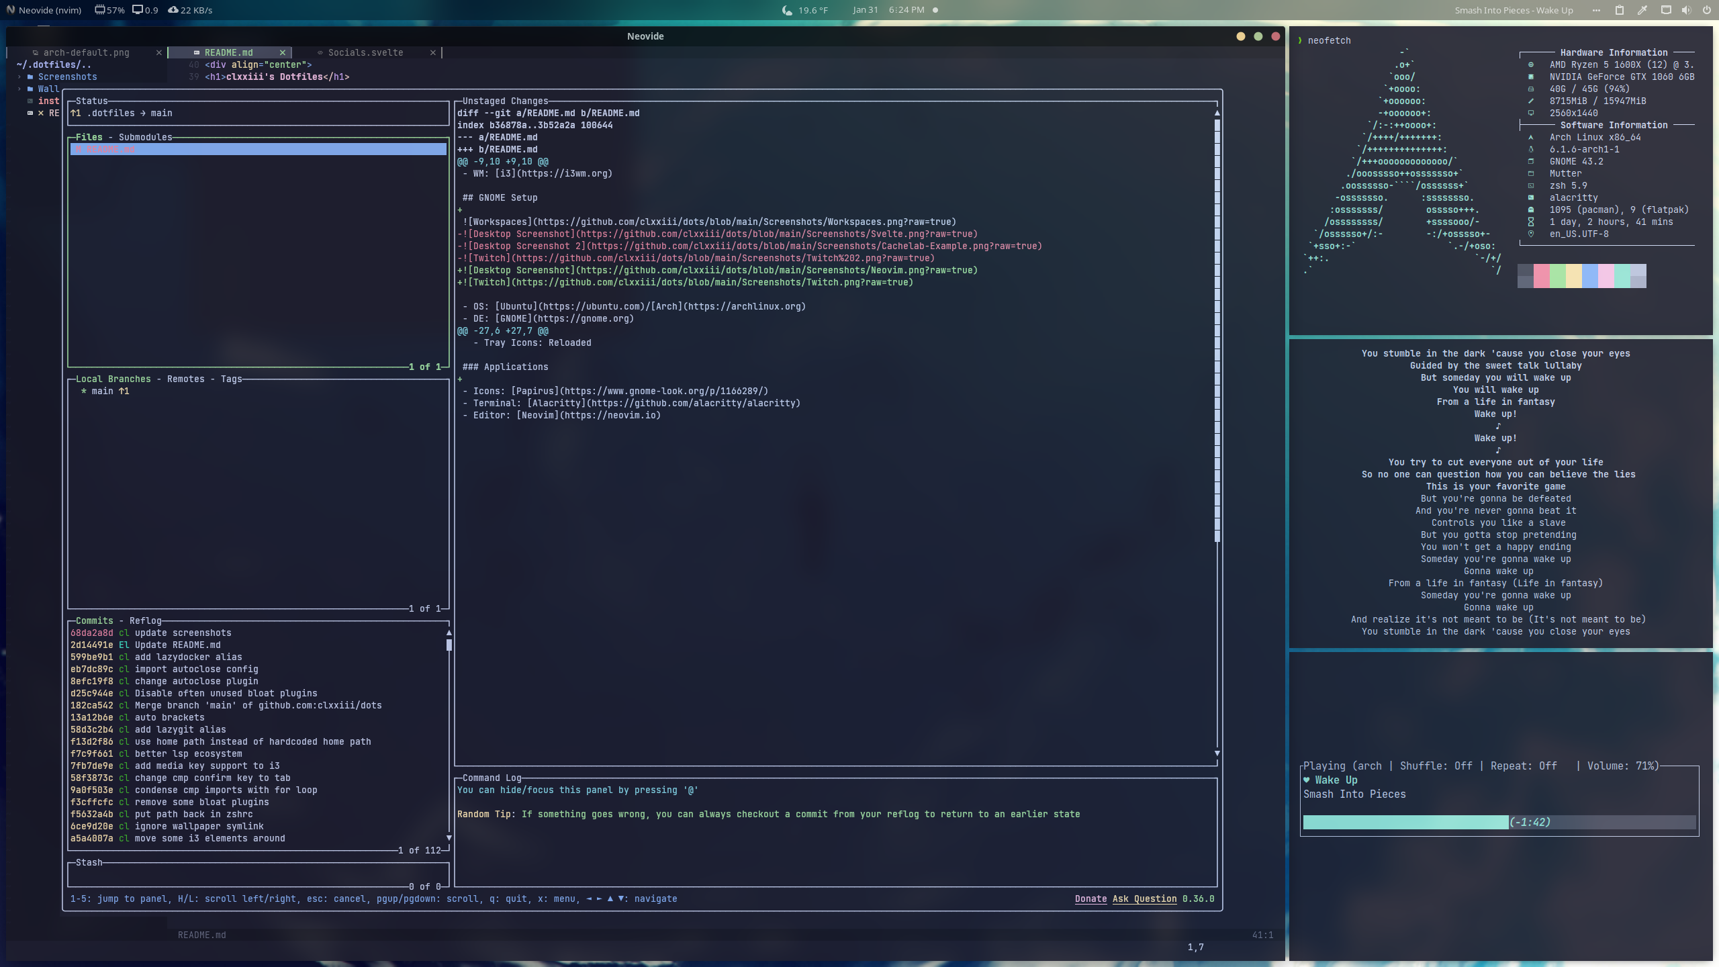Click the image icon on the arch-default.png tab
This screenshot has width=1719, height=967.
[x=35, y=52]
